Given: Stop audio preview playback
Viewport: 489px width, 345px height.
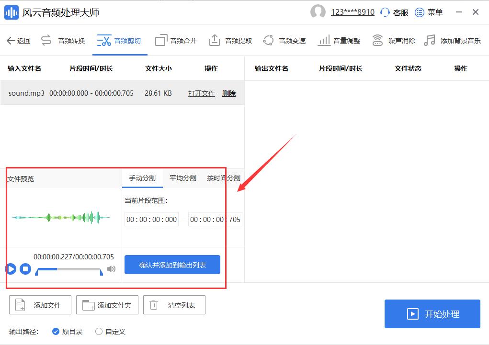Looking at the screenshot, I should pos(24,269).
